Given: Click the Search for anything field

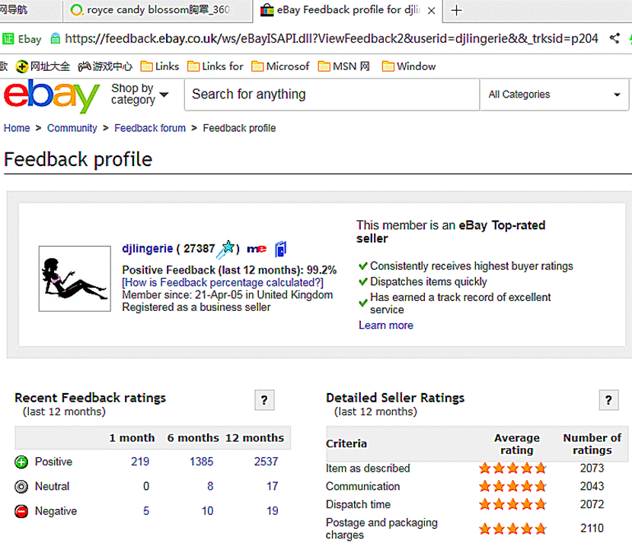Looking at the screenshot, I should point(331,94).
